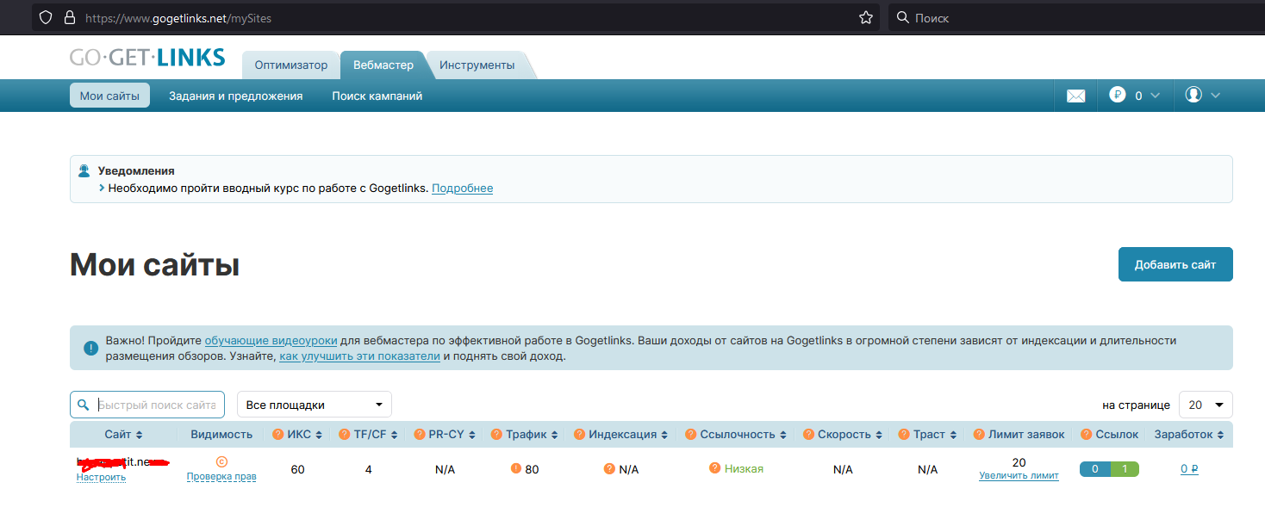
Task: Open the Инструменты tab
Action: (477, 65)
